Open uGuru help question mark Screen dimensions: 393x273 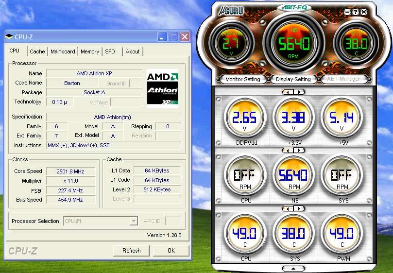click(x=356, y=12)
